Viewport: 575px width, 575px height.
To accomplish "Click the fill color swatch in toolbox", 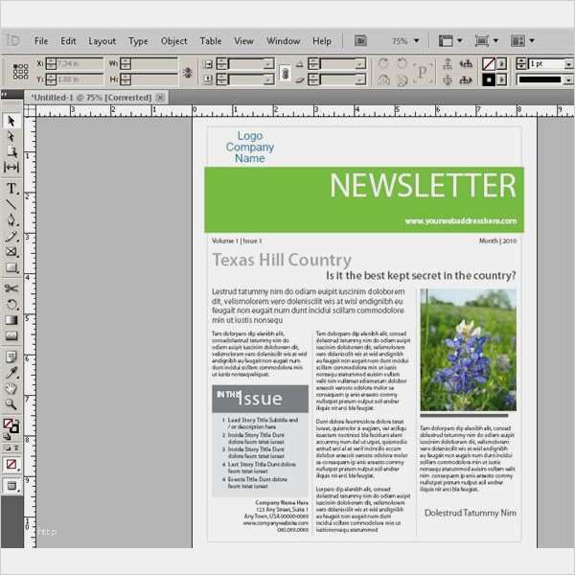I will [9, 424].
